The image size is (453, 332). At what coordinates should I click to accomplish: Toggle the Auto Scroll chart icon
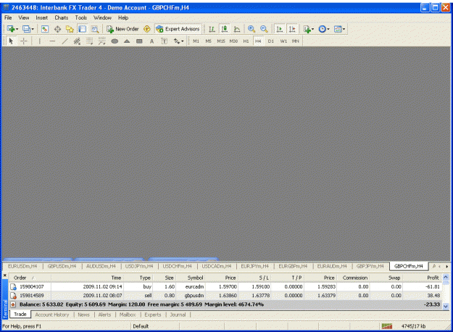pyautogui.click(x=279, y=29)
